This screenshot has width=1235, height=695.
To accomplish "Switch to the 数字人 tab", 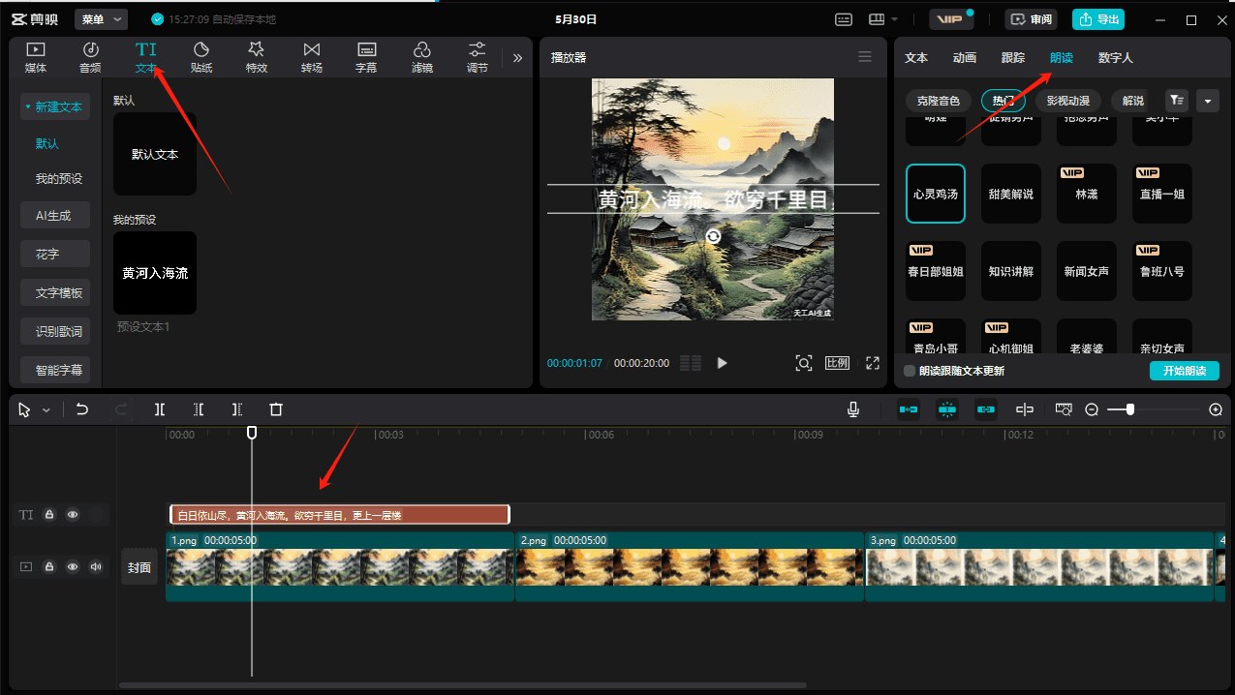I will point(1115,58).
